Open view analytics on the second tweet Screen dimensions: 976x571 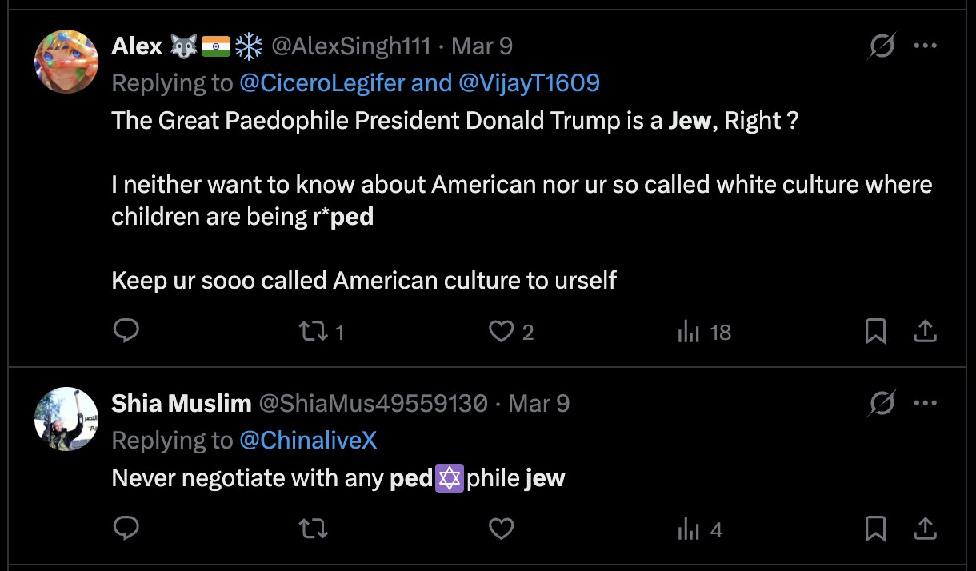point(689,529)
